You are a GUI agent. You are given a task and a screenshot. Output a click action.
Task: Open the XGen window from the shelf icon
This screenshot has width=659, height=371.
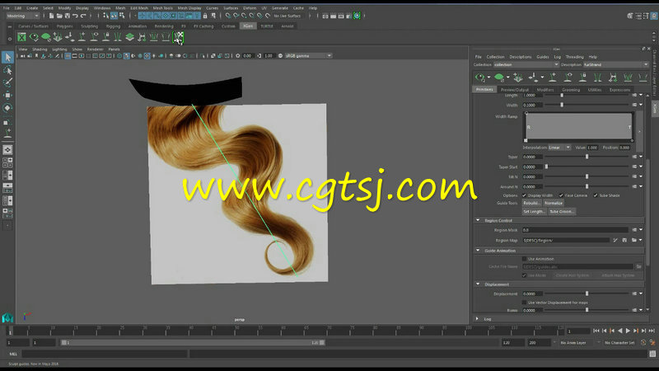point(21,37)
